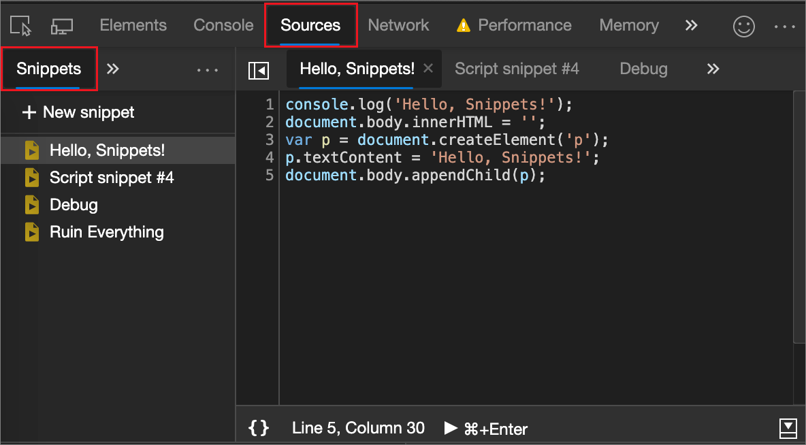
Task: Reveal hidden sidebar tabs via the chevron
Action: point(113,69)
